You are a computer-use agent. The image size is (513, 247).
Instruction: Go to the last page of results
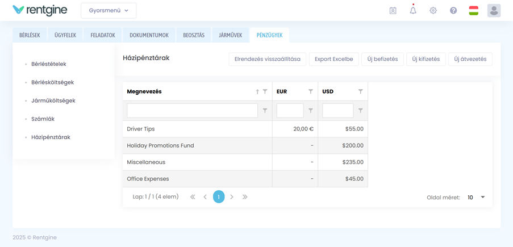[x=245, y=197]
